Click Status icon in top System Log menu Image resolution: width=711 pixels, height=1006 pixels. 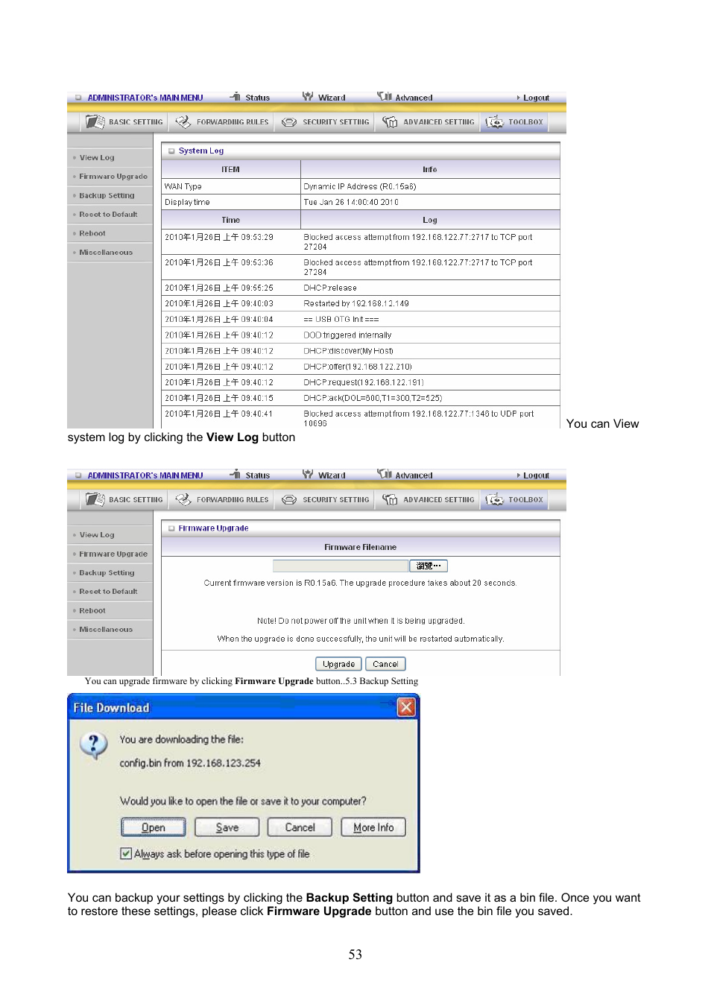(x=236, y=97)
